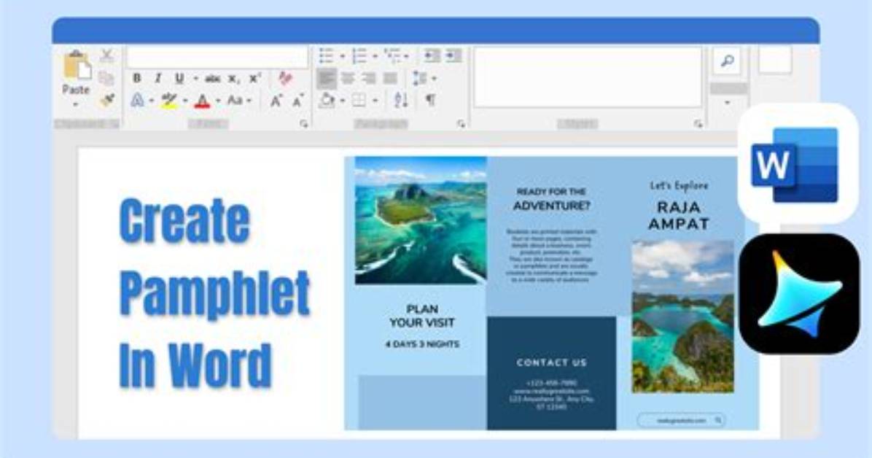The height and width of the screenshot is (458, 872).
Task: Open Shading color dropdown arrow
Action: (x=343, y=101)
